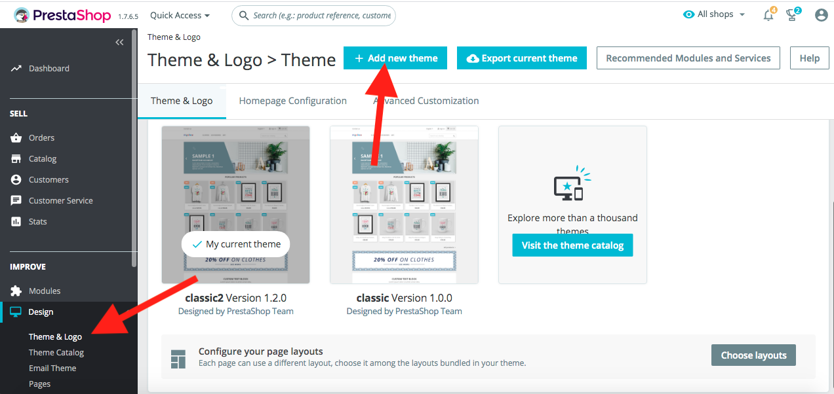Image resolution: width=834 pixels, height=394 pixels.
Task: Open the Theme Catalog submenu item
Action: coord(56,352)
